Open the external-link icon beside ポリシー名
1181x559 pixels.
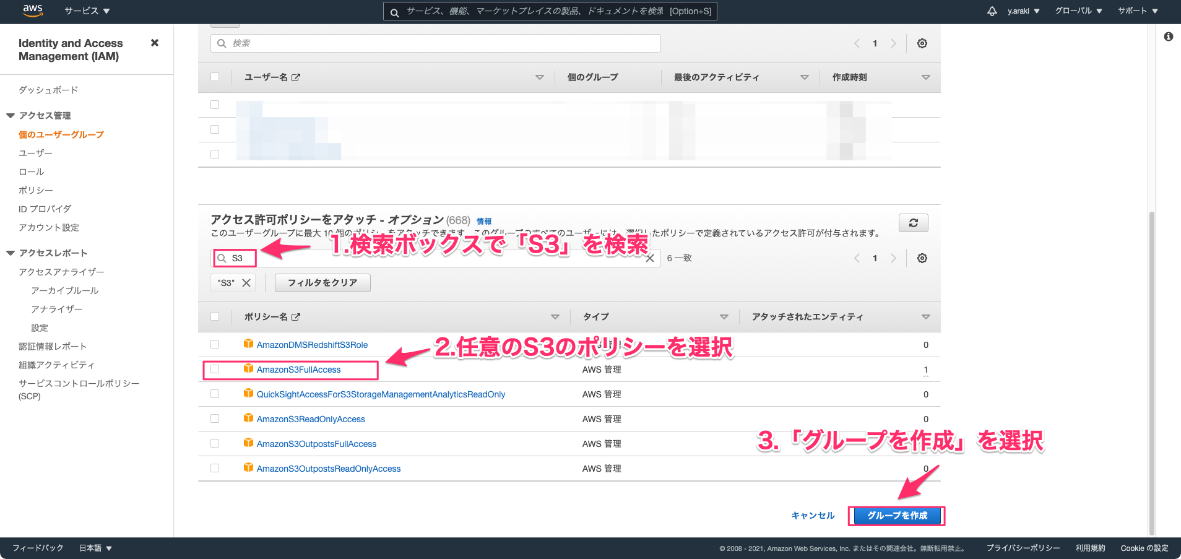pyautogui.click(x=296, y=317)
